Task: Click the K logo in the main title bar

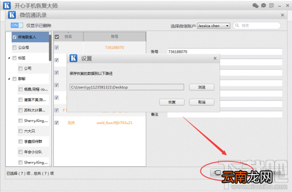Action: click(x=7, y=5)
